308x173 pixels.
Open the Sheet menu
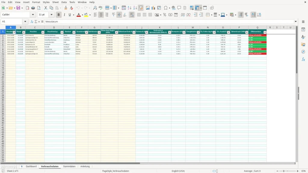[55, 2]
